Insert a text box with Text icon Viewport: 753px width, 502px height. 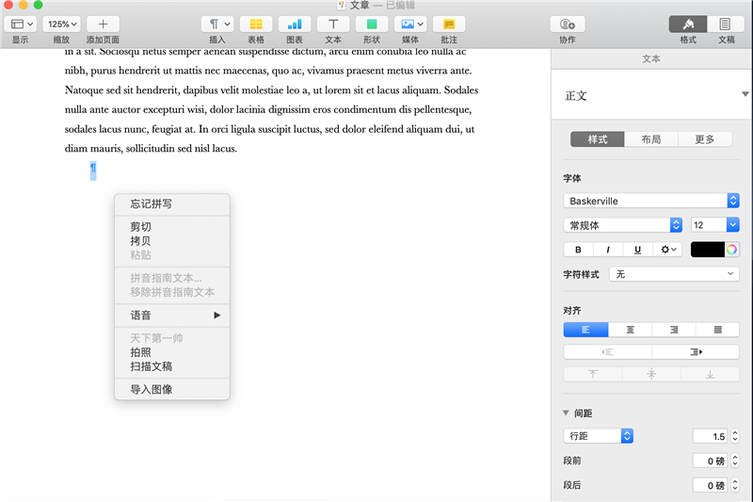coord(333,24)
